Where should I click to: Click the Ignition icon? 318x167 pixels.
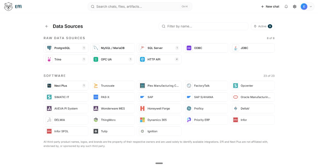click(142, 131)
